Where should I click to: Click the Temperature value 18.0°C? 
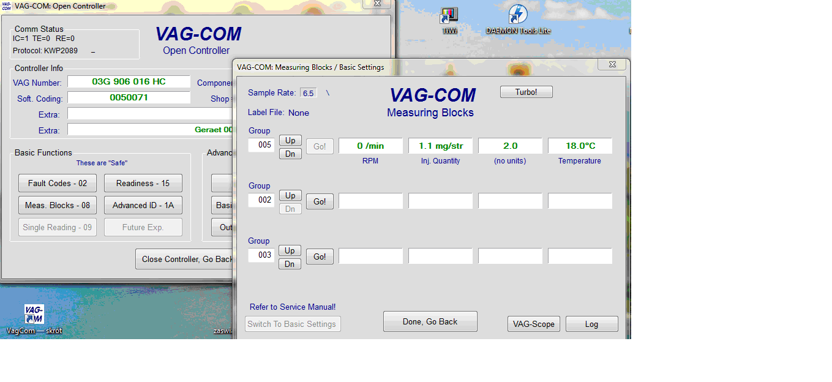[x=580, y=146]
